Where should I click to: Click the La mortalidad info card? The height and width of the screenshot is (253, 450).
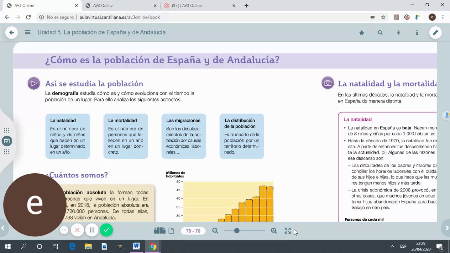pos(126,136)
